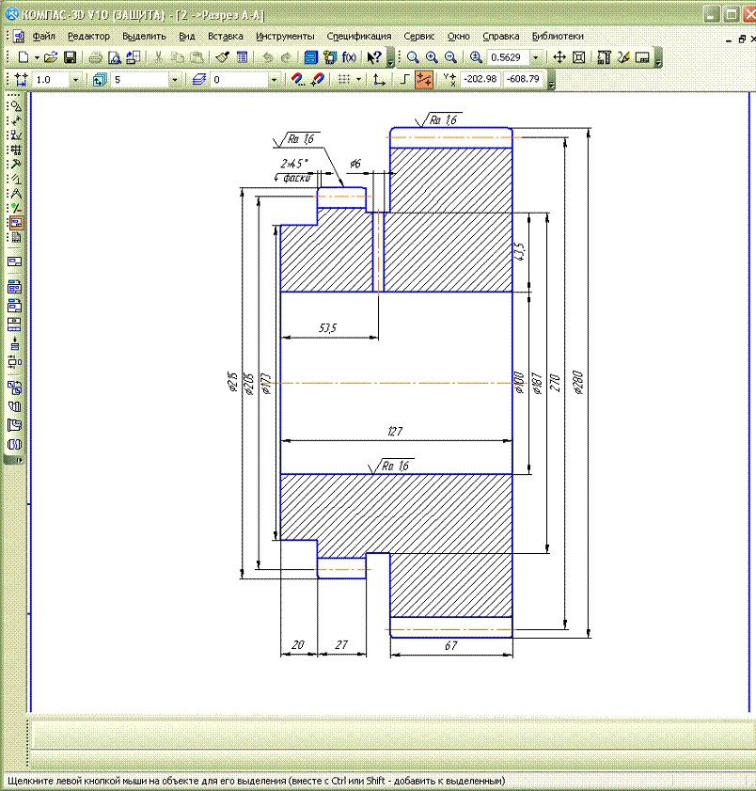Open the current step 1.0 dropdown

[x=75, y=80]
